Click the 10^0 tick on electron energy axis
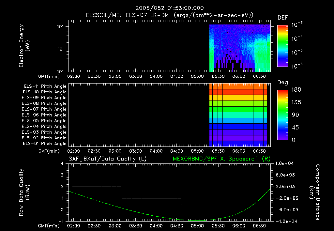 pos(60,71)
